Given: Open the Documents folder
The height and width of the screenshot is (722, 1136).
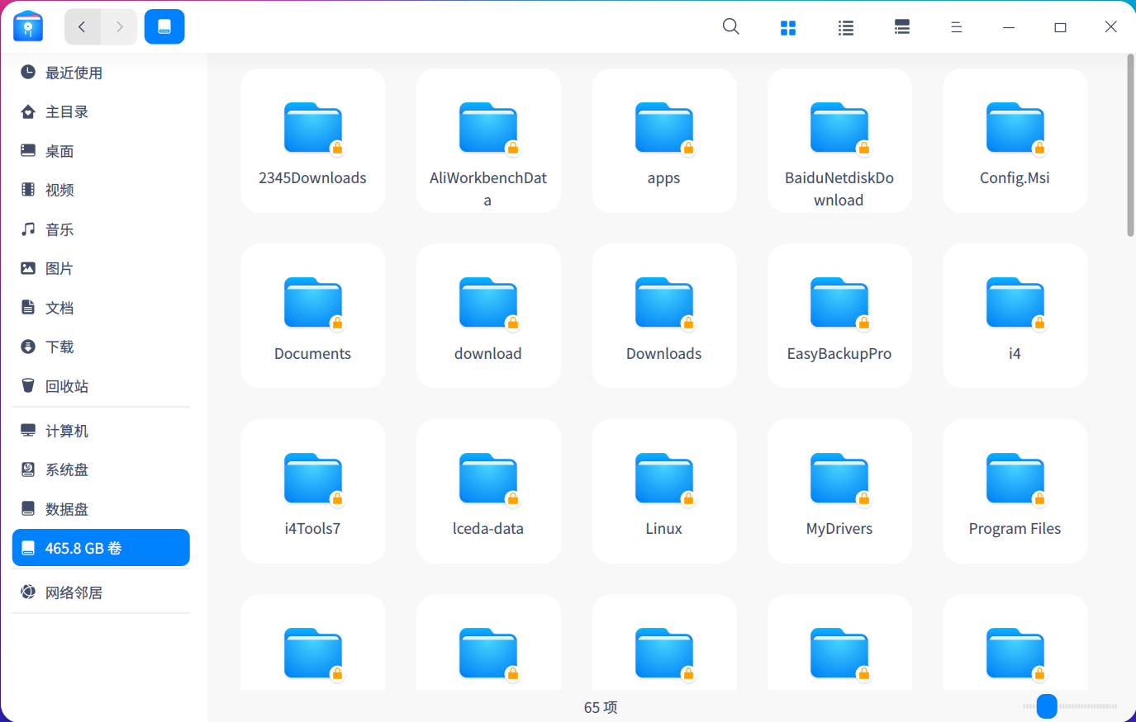Looking at the screenshot, I should click(x=312, y=315).
